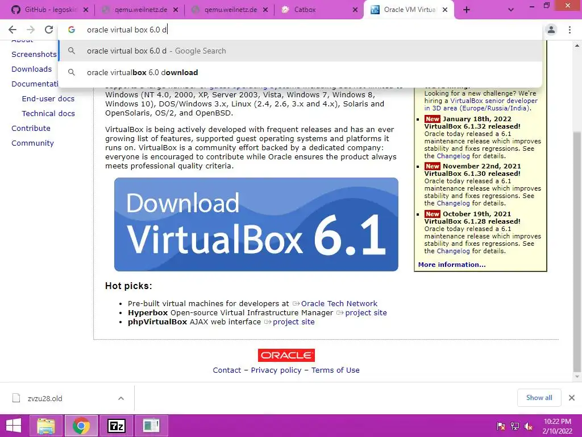Choose 'oracle virtual box 6.0 d - Google Search' suggestion
Image resolution: width=582 pixels, height=437 pixels.
(x=300, y=51)
